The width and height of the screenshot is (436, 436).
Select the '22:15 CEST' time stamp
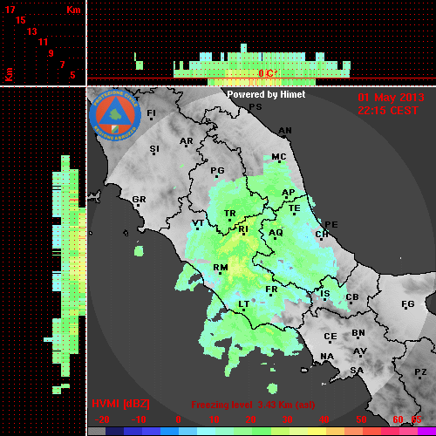click(x=388, y=111)
